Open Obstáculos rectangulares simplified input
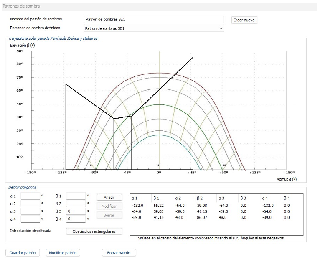 (94, 231)
